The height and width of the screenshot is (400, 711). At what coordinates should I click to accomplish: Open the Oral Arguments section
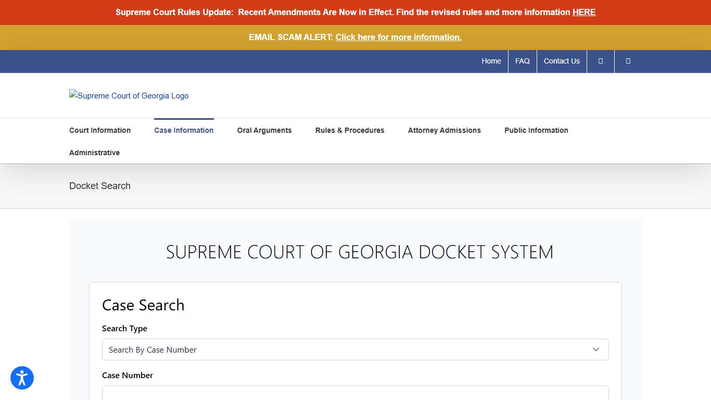[x=264, y=130]
